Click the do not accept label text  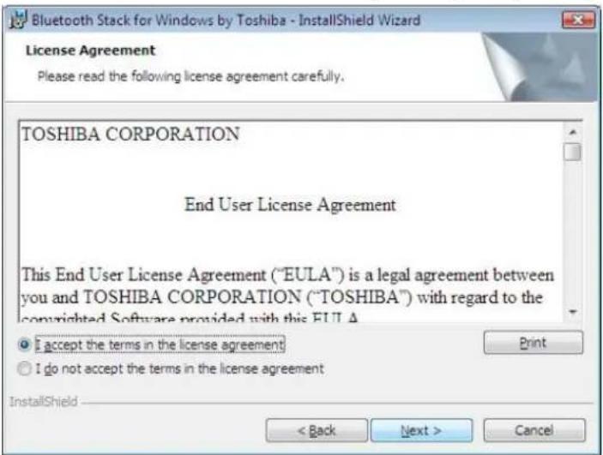(180, 368)
